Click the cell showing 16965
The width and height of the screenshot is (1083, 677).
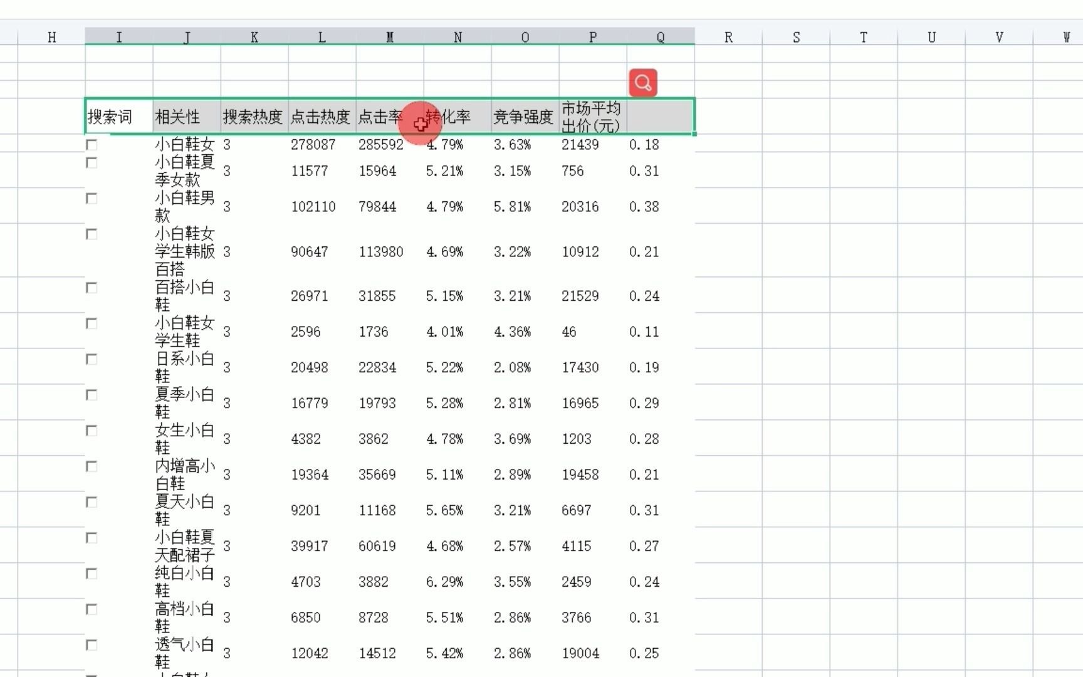(593, 402)
